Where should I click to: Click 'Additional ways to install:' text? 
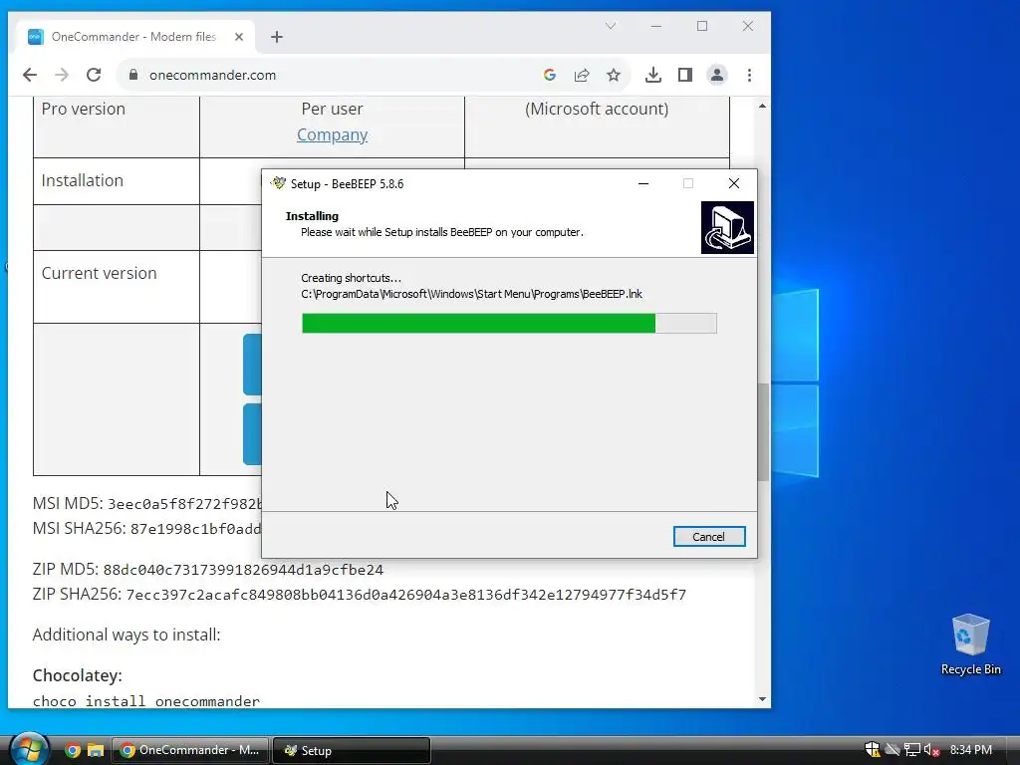click(127, 635)
